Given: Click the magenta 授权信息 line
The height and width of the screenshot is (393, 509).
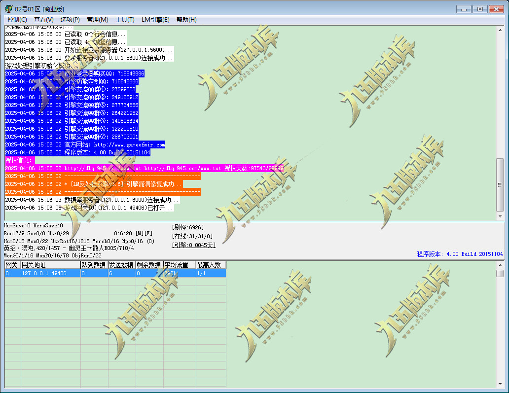Looking at the screenshot, I should [x=20, y=160].
